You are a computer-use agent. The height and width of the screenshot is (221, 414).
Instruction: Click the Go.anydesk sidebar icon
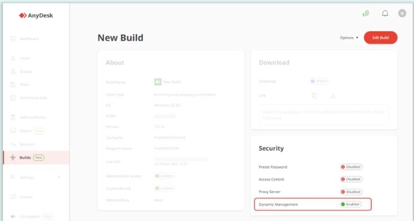click(13, 216)
